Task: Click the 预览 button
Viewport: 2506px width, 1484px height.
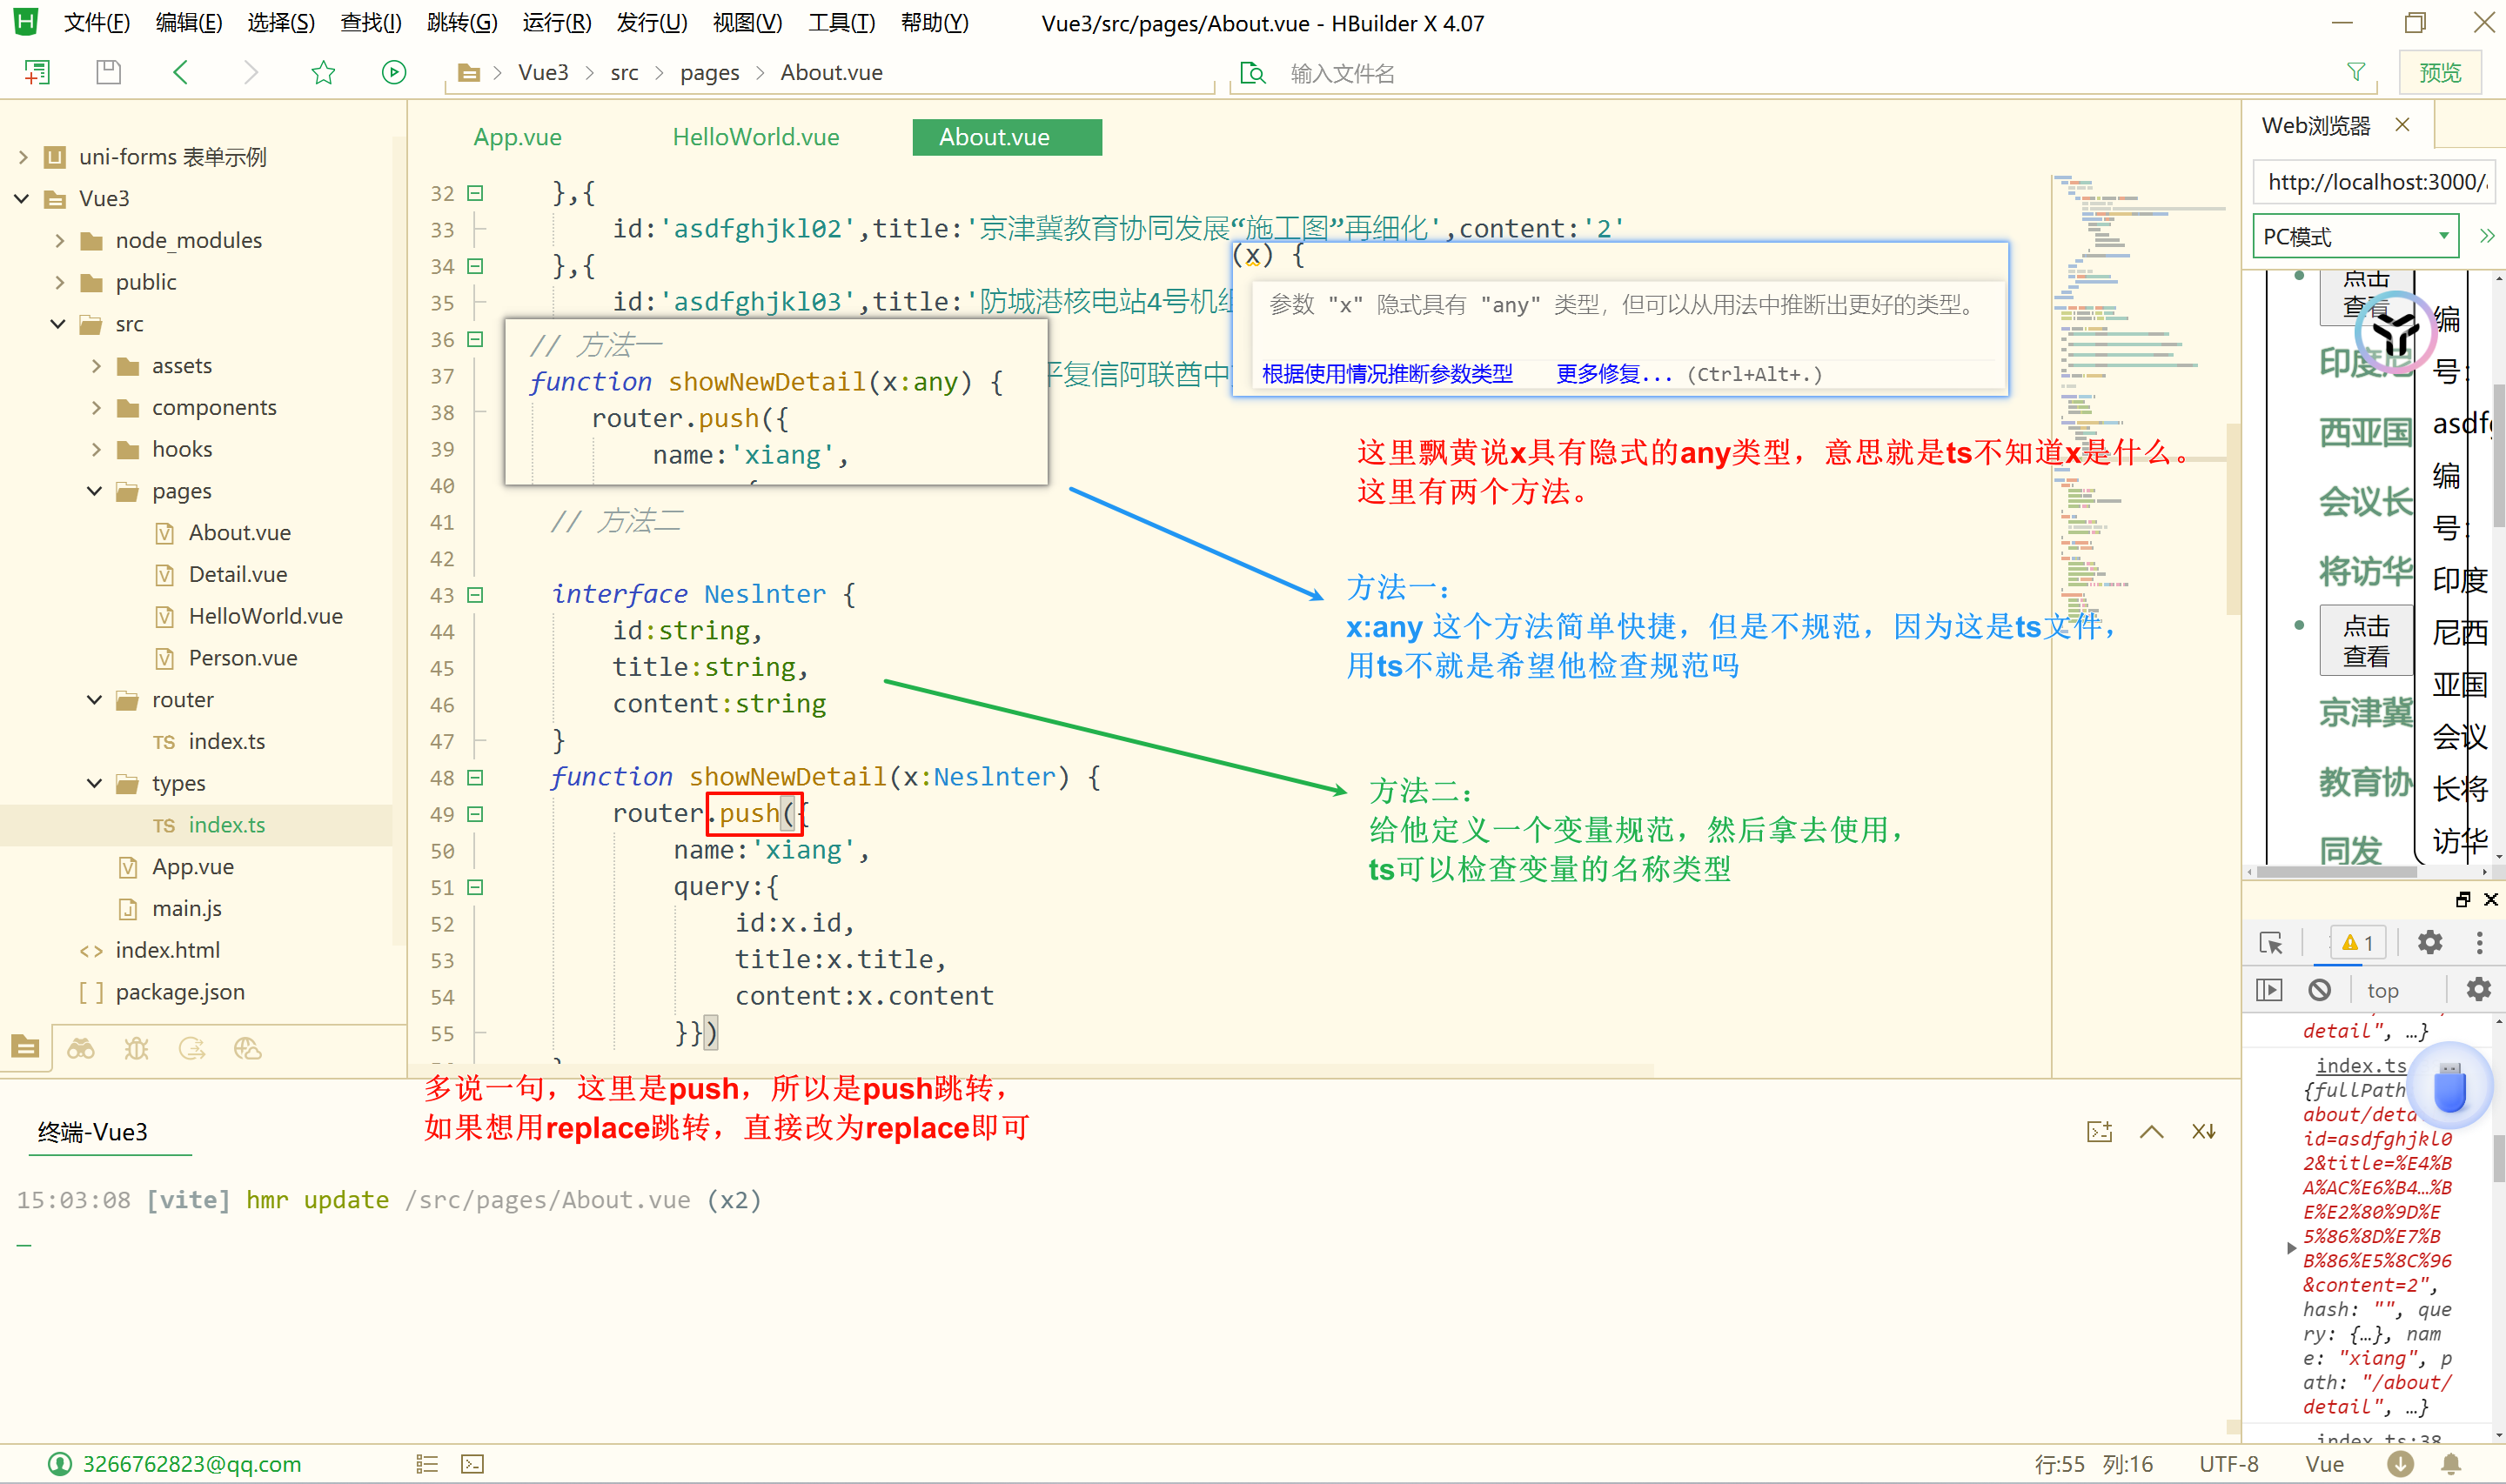Action: [2439, 73]
